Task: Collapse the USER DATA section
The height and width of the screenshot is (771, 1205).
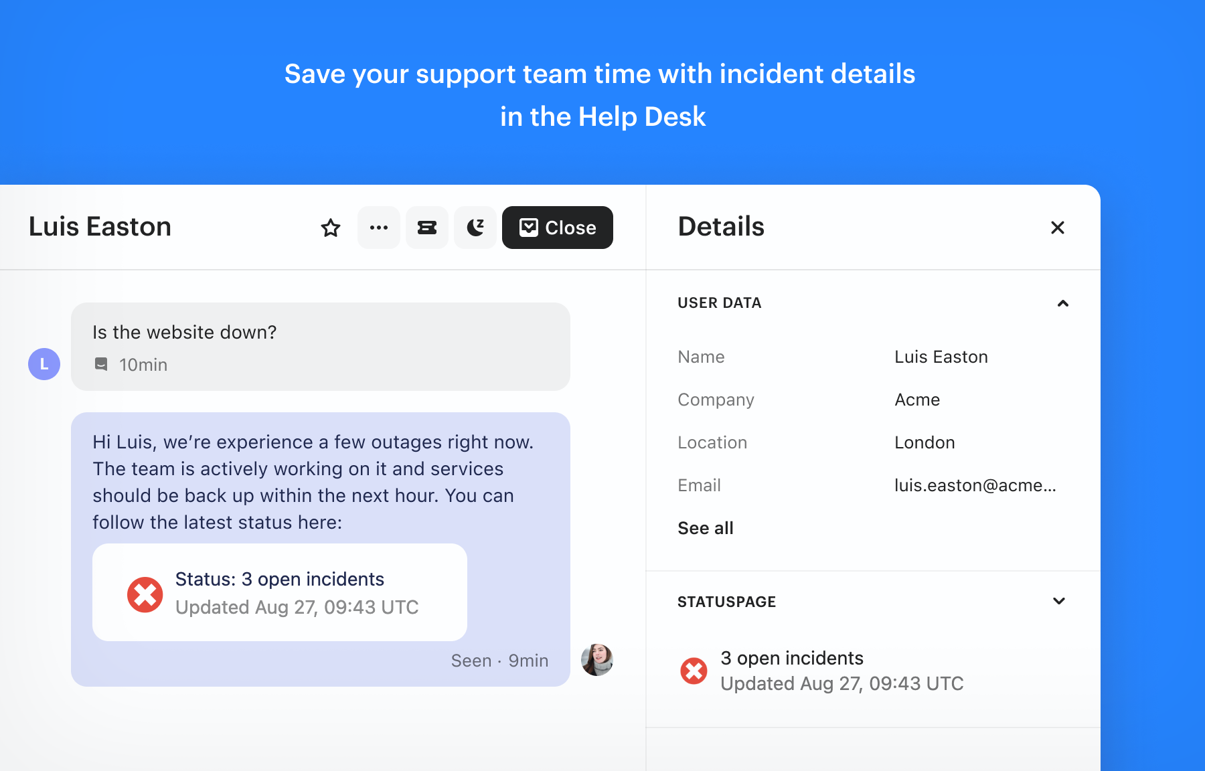Action: click(1062, 303)
